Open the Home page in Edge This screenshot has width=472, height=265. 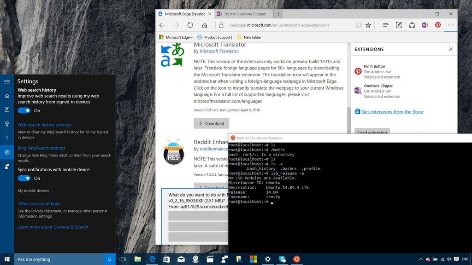click(205, 25)
